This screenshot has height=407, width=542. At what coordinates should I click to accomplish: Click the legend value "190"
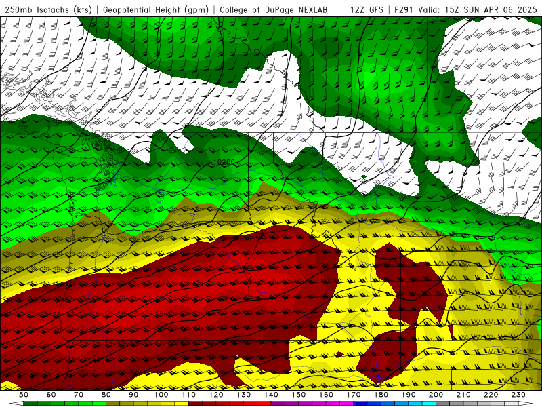409,395
